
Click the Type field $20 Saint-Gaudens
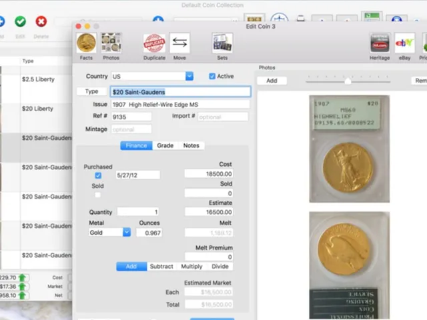click(181, 92)
